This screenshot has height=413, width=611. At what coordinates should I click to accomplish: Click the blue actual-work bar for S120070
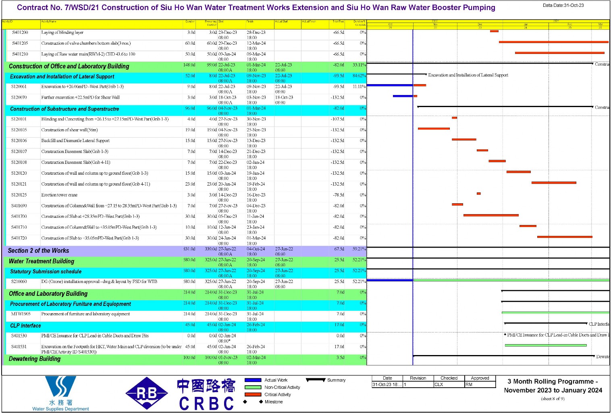[x=403, y=96]
